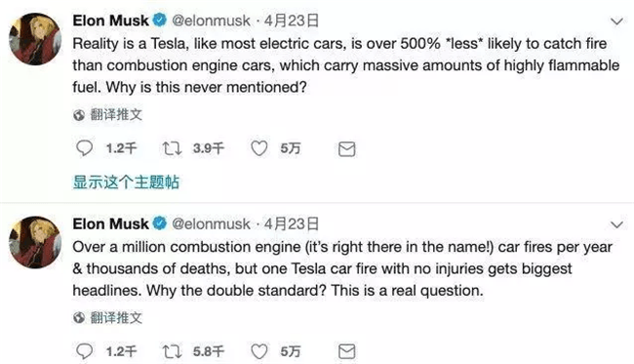Viewport: 634px width, 364px height.
Task: Open the Elon Musk name on first tweet
Action: tap(111, 20)
